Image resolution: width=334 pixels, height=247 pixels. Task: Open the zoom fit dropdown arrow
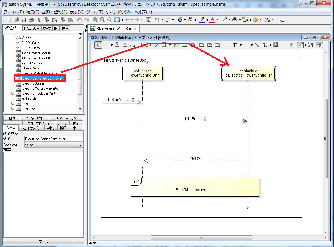[x=122, y=20]
